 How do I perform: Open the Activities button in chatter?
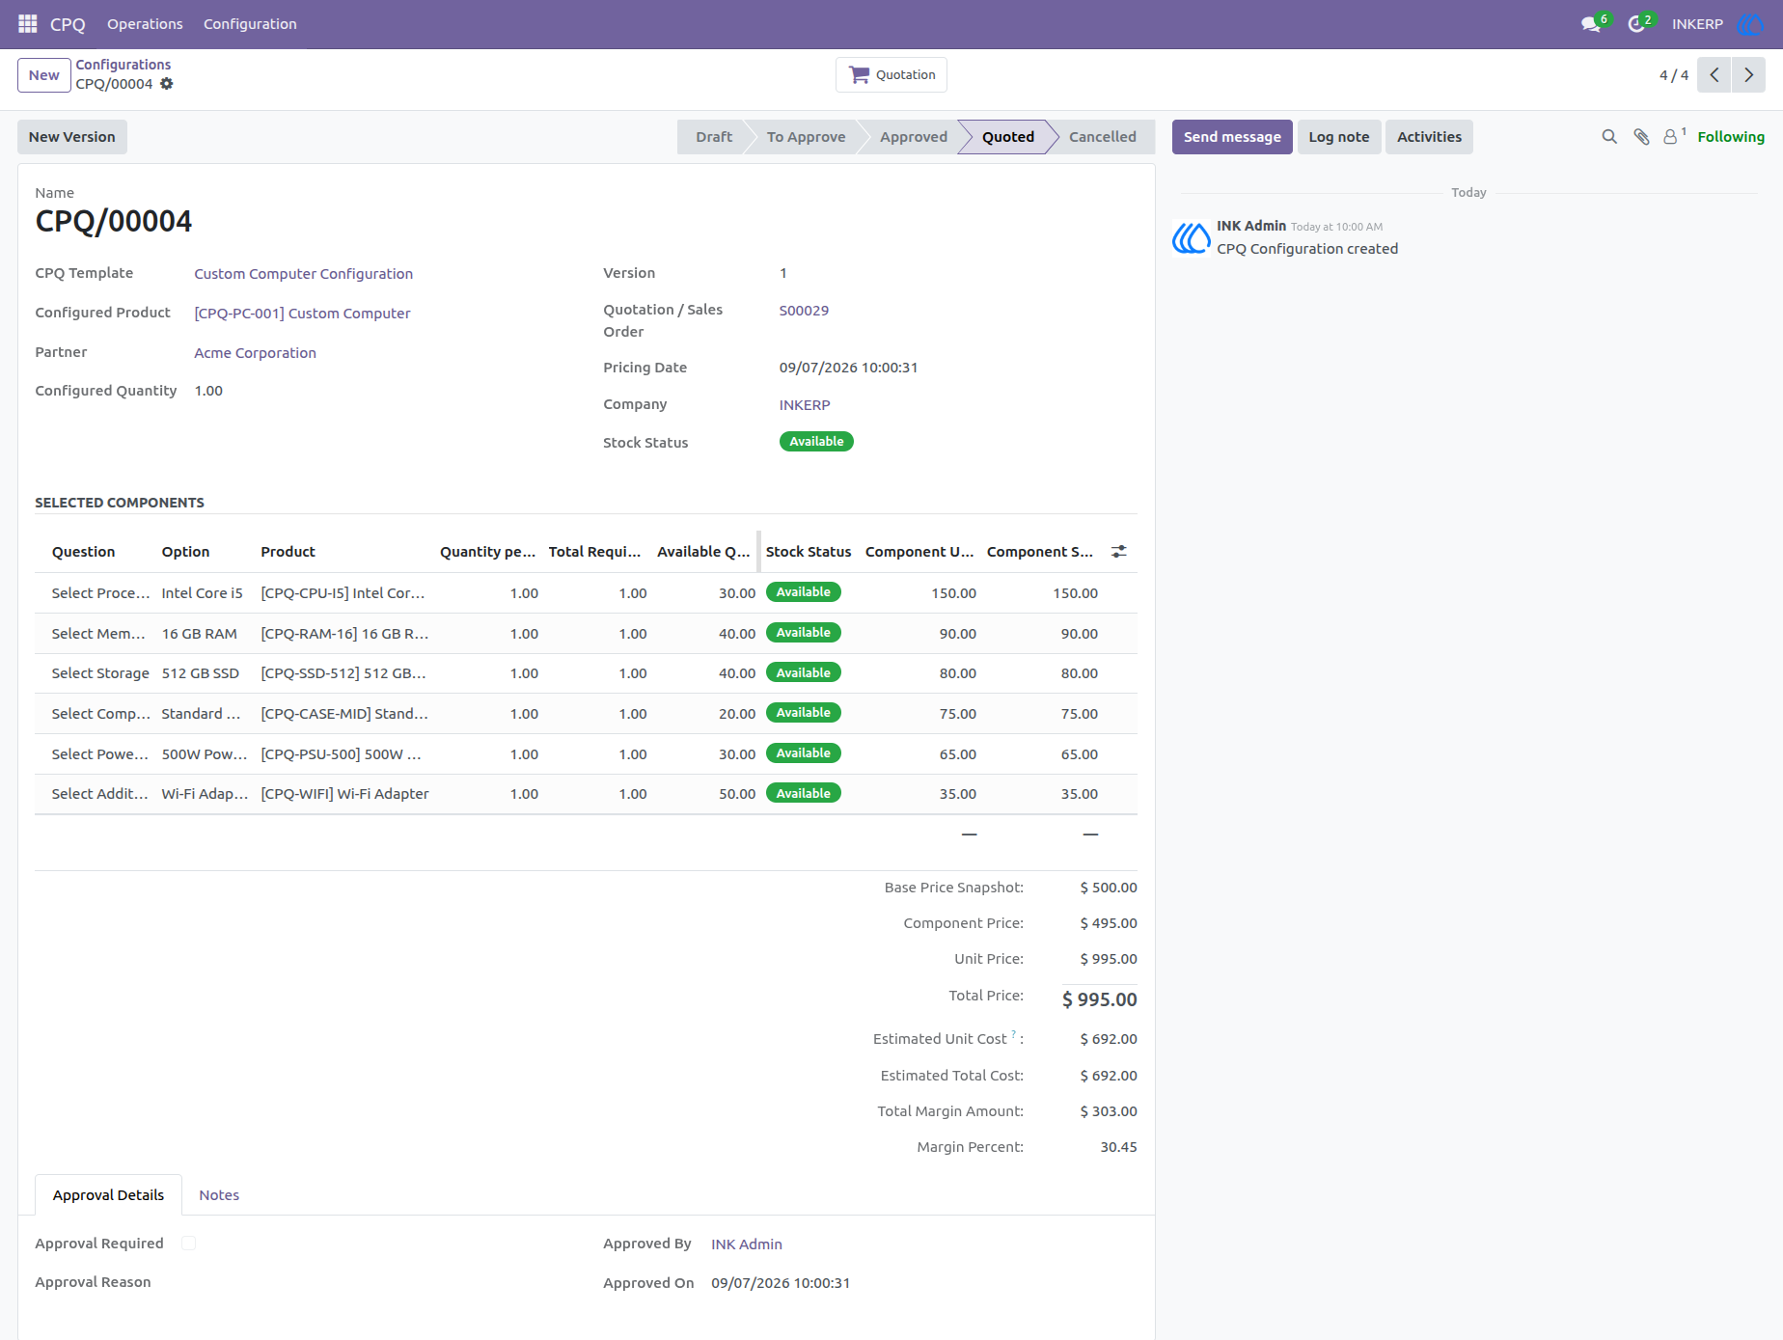pyautogui.click(x=1429, y=137)
